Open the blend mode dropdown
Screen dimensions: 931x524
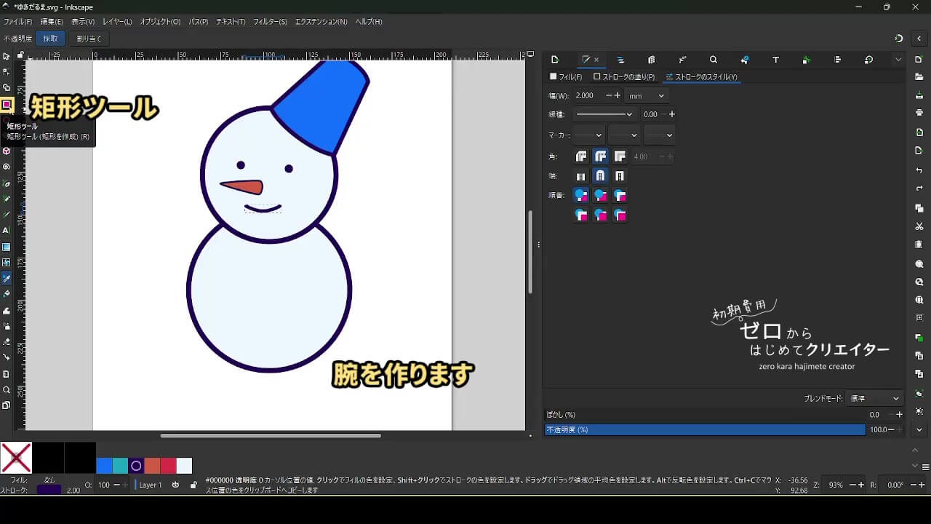point(875,399)
